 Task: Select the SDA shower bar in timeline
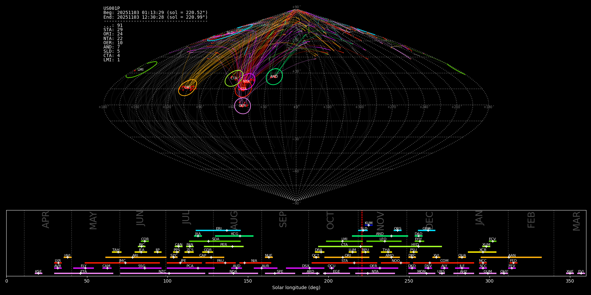(x=215, y=241)
